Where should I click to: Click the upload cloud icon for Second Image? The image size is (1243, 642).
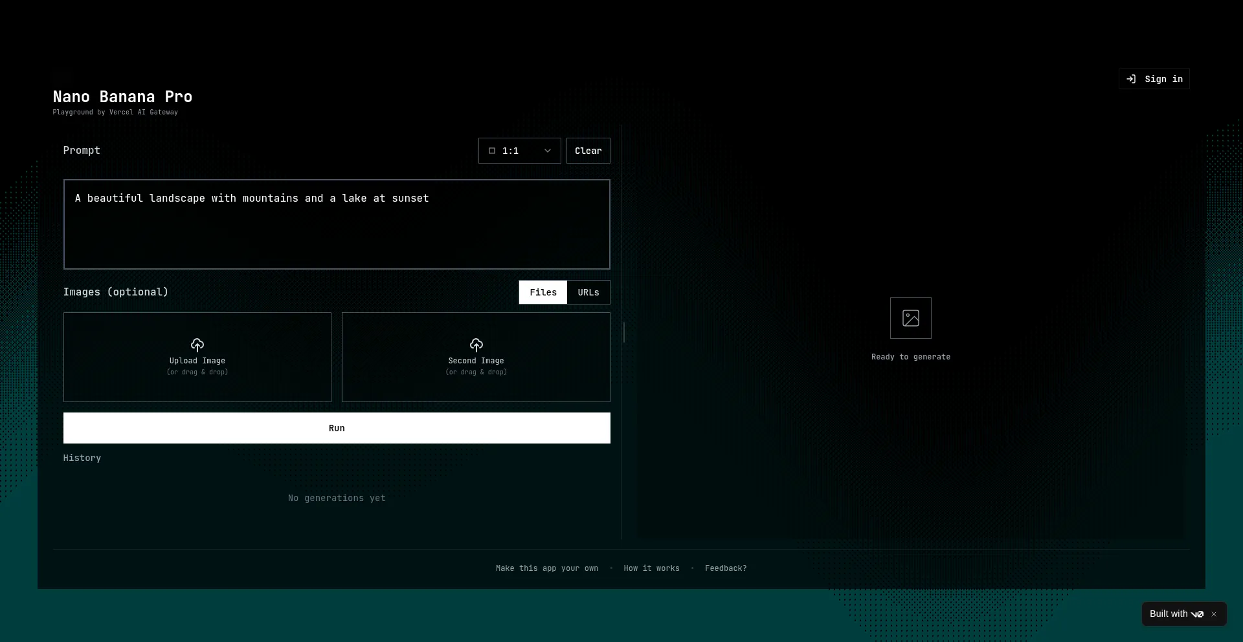pos(476,345)
